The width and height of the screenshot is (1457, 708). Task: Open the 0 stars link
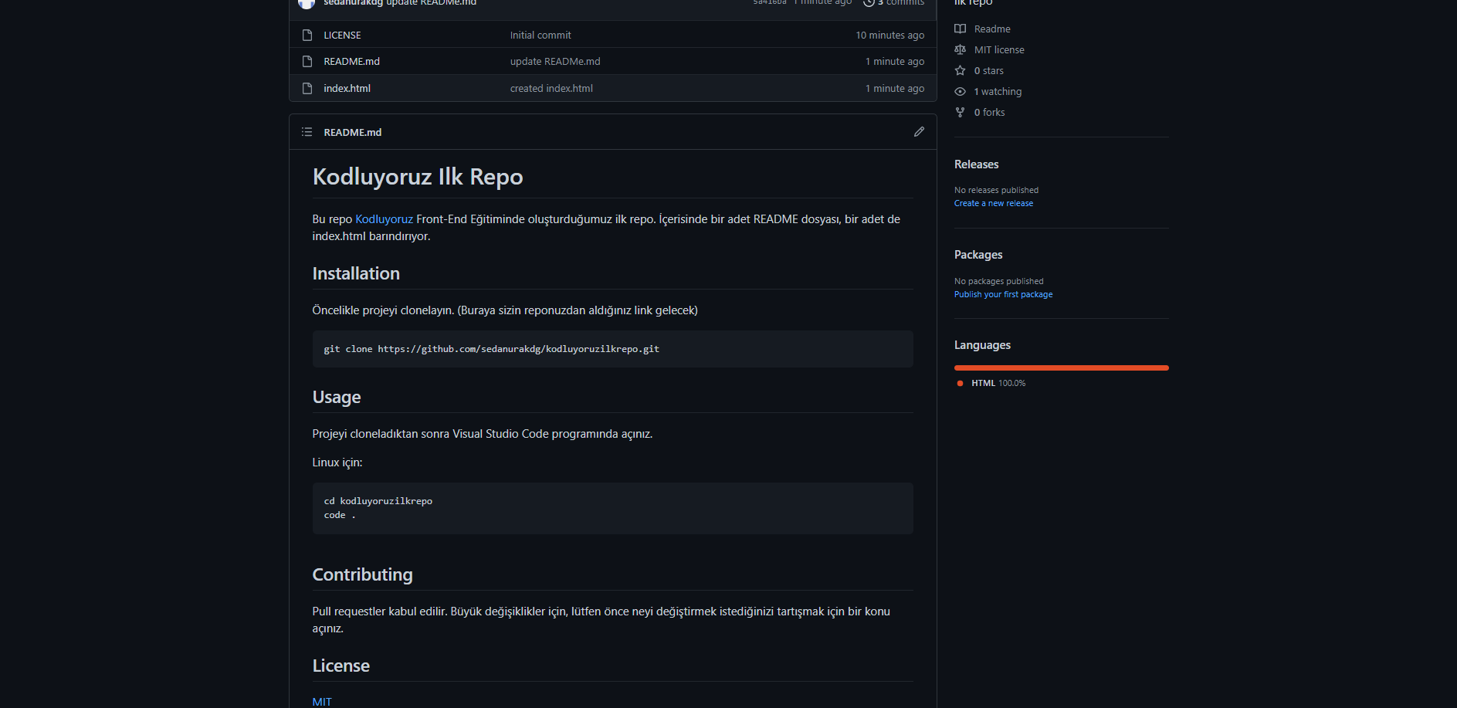[x=988, y=71]
